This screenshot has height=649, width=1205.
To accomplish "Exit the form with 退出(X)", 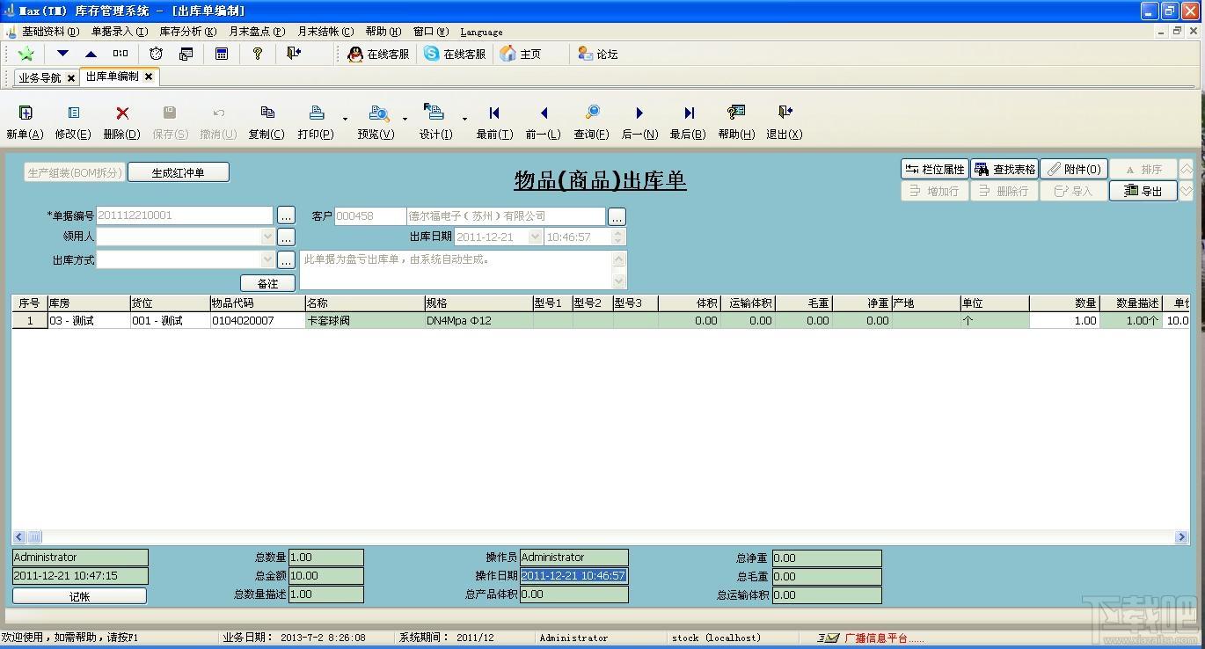I will point(785,122).
